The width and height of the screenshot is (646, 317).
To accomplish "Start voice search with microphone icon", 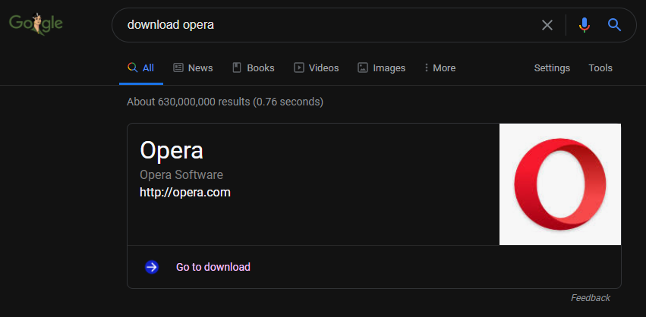I will pos(584,25).
